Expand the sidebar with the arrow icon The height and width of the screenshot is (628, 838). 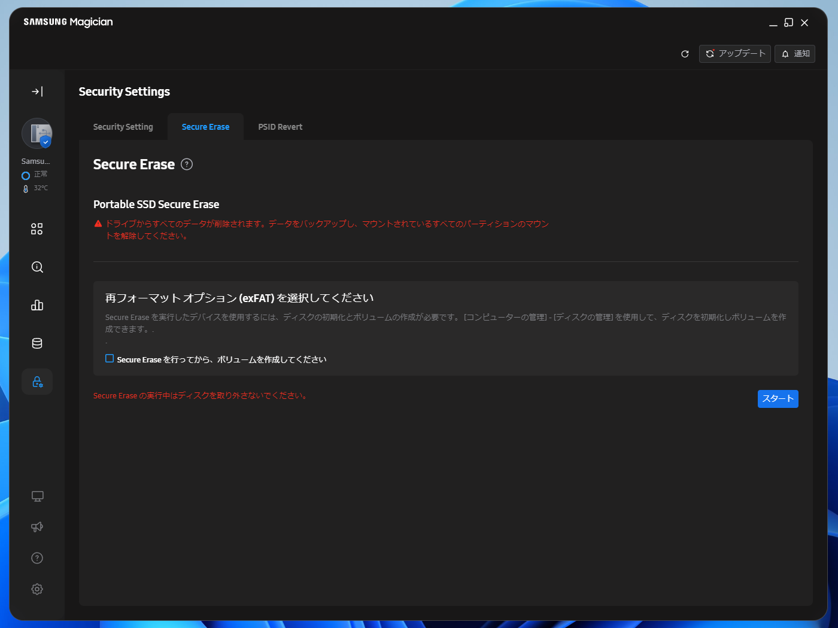click(x=37, y=92)
